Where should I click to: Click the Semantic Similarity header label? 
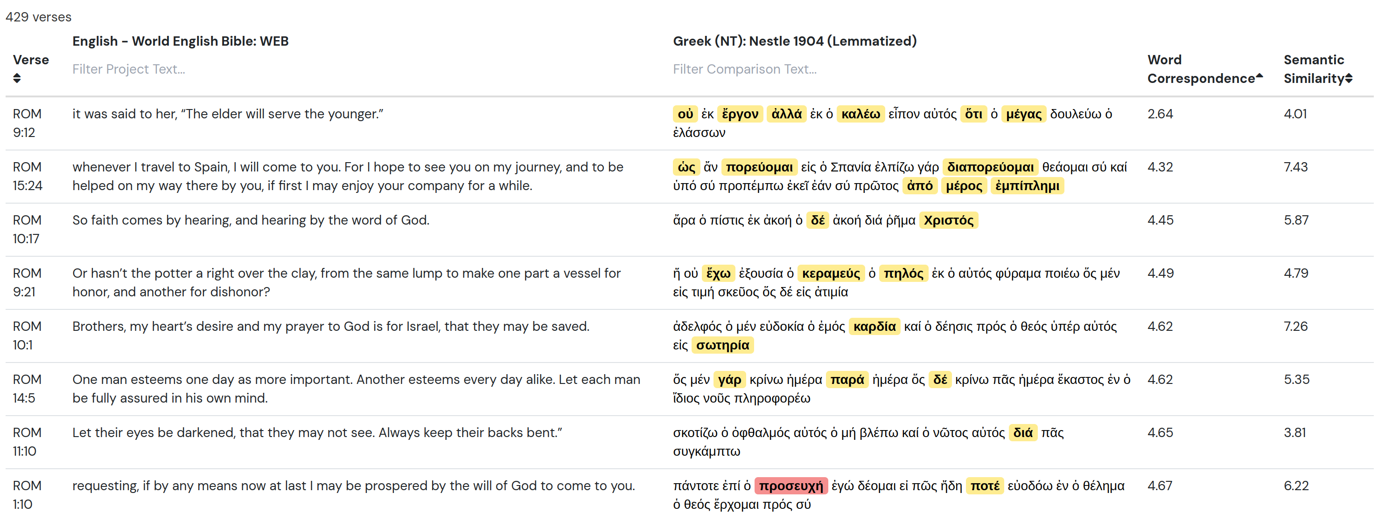click(x=1314, y=69)
